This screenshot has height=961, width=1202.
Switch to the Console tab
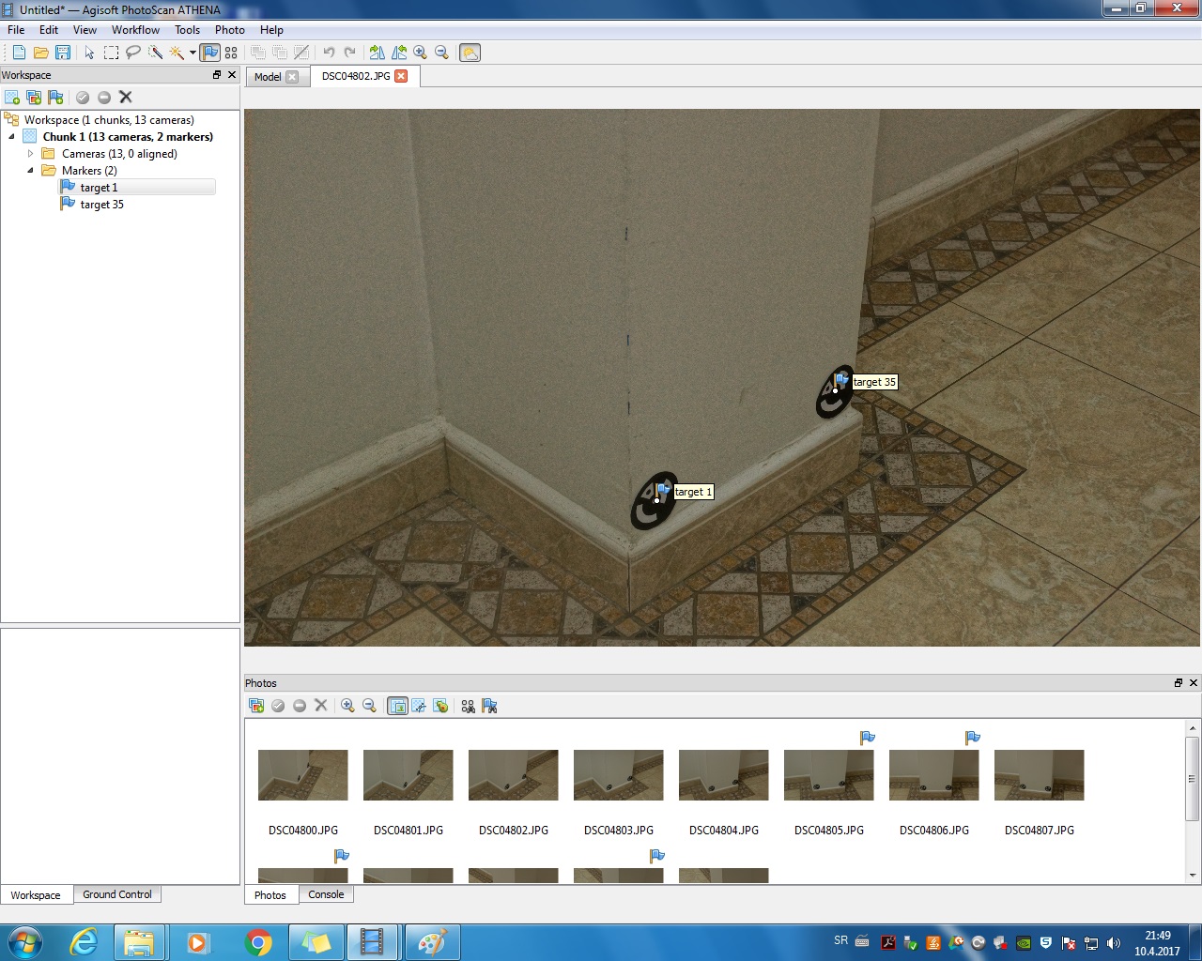click(x=326, y=894)
